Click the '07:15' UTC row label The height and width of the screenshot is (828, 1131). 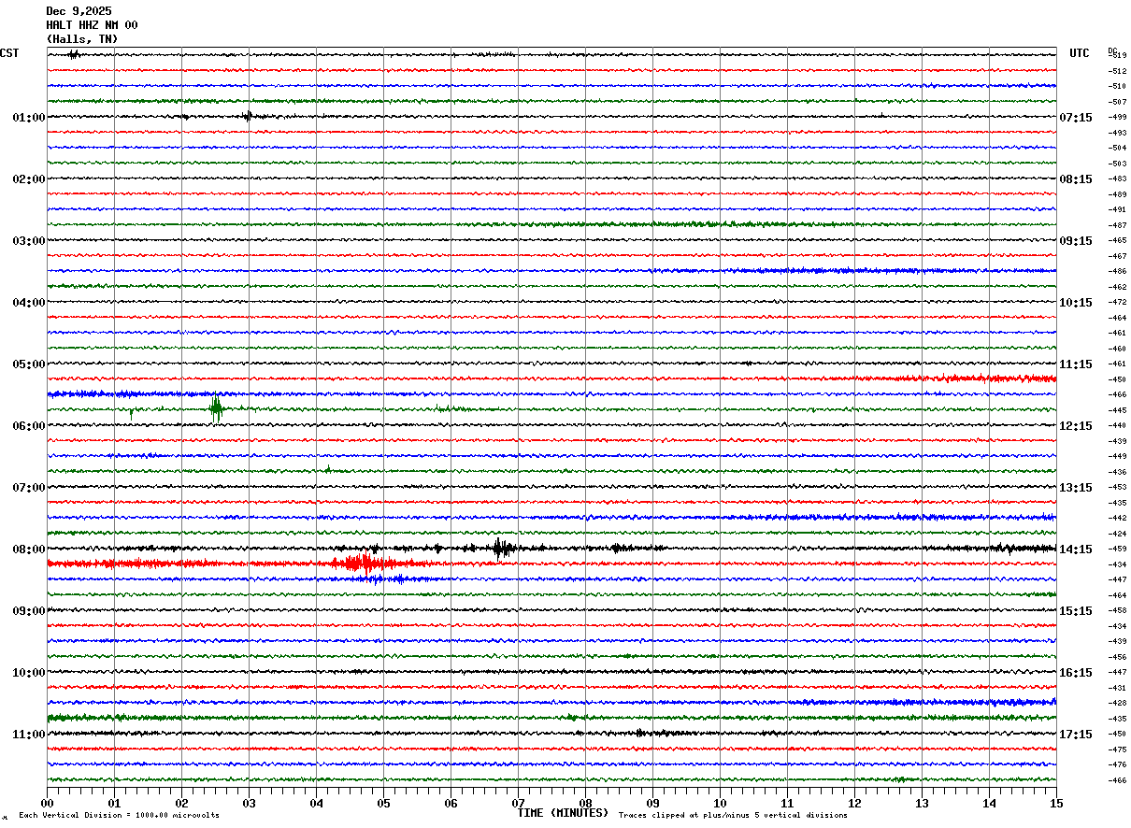point(1075,117)
